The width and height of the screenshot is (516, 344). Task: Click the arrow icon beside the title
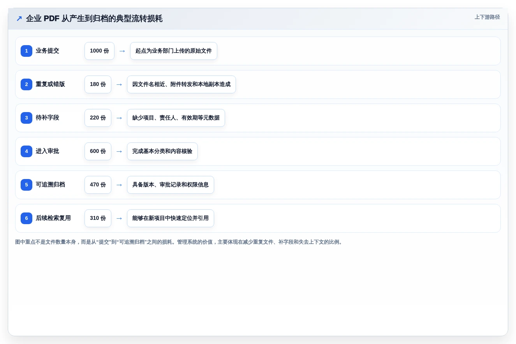point(19,19)
